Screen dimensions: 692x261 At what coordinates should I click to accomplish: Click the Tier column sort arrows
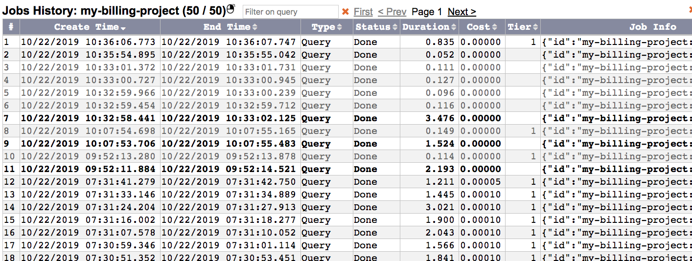click(x=535, y=27)
